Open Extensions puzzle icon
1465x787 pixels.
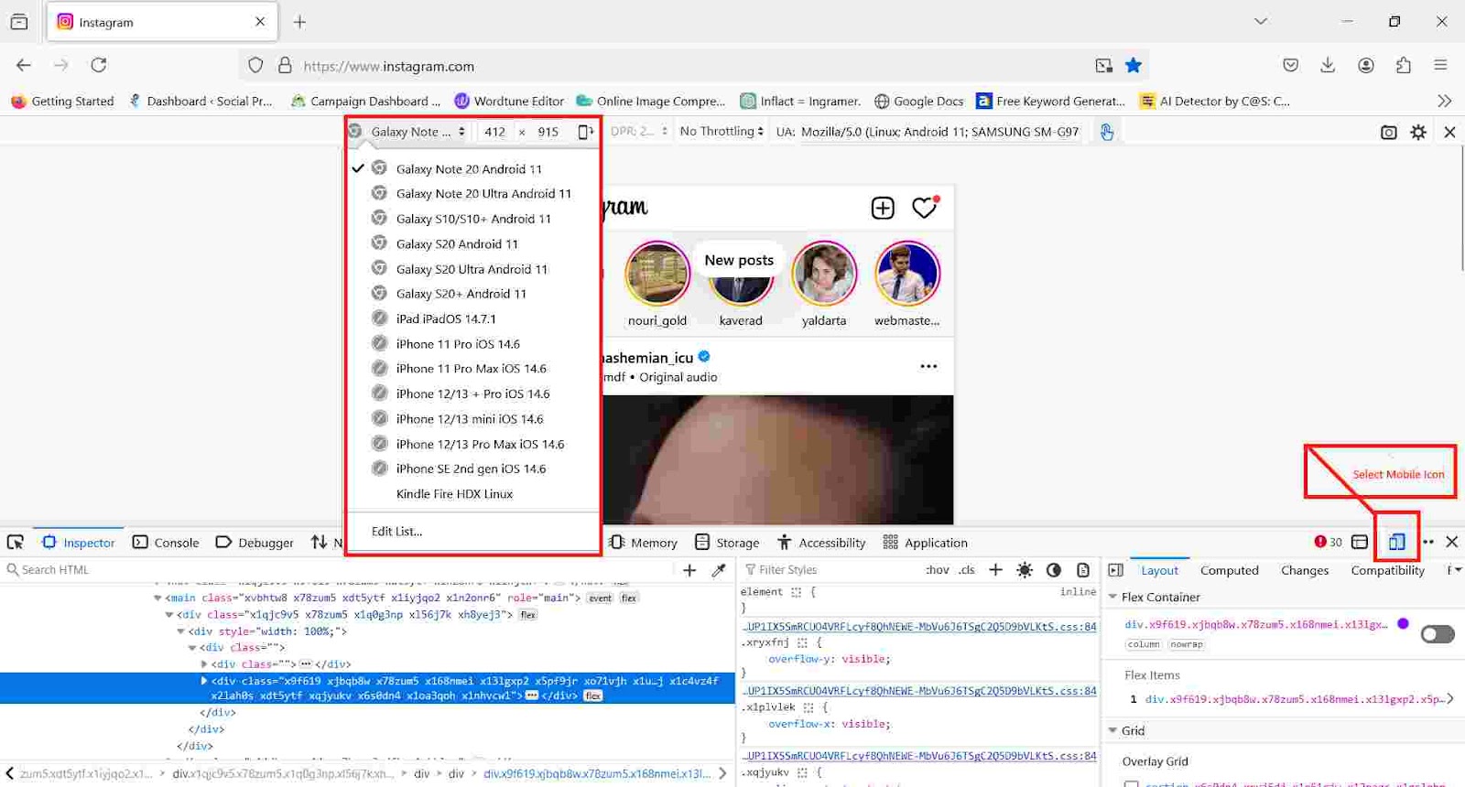pyautogui.click(x=1404, y=65)
